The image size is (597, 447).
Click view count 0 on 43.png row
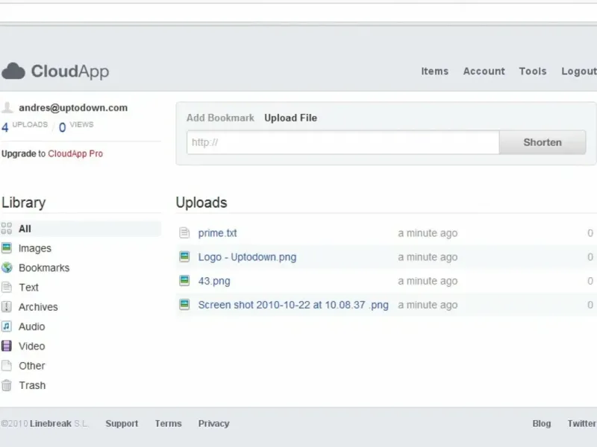pos(590,281)
